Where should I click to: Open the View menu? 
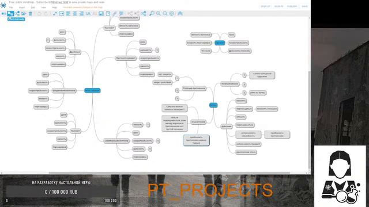(44, 7)
